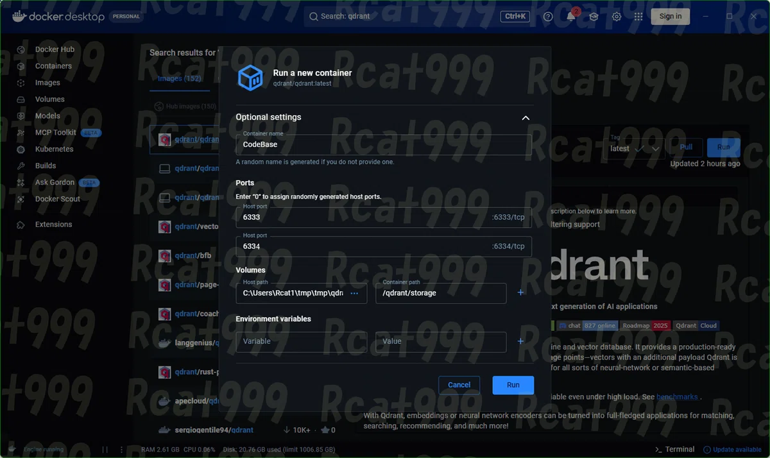The height and width of the screenshot is (458, 770).
Task: Click the Models sidebar icon
Action: point(21,116)
